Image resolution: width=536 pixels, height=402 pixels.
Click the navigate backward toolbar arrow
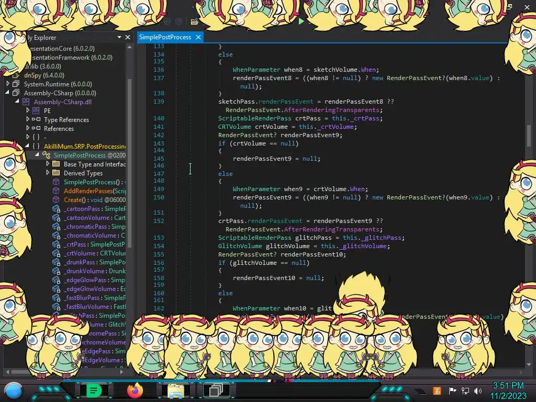tap(167, 21)
